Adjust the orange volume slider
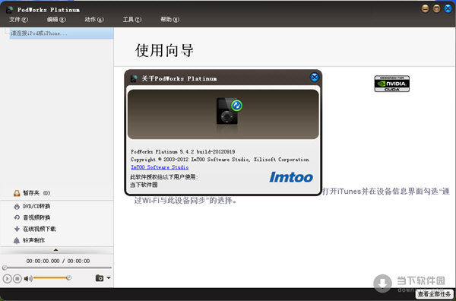The image size is (456, 301). coord(52,278)
